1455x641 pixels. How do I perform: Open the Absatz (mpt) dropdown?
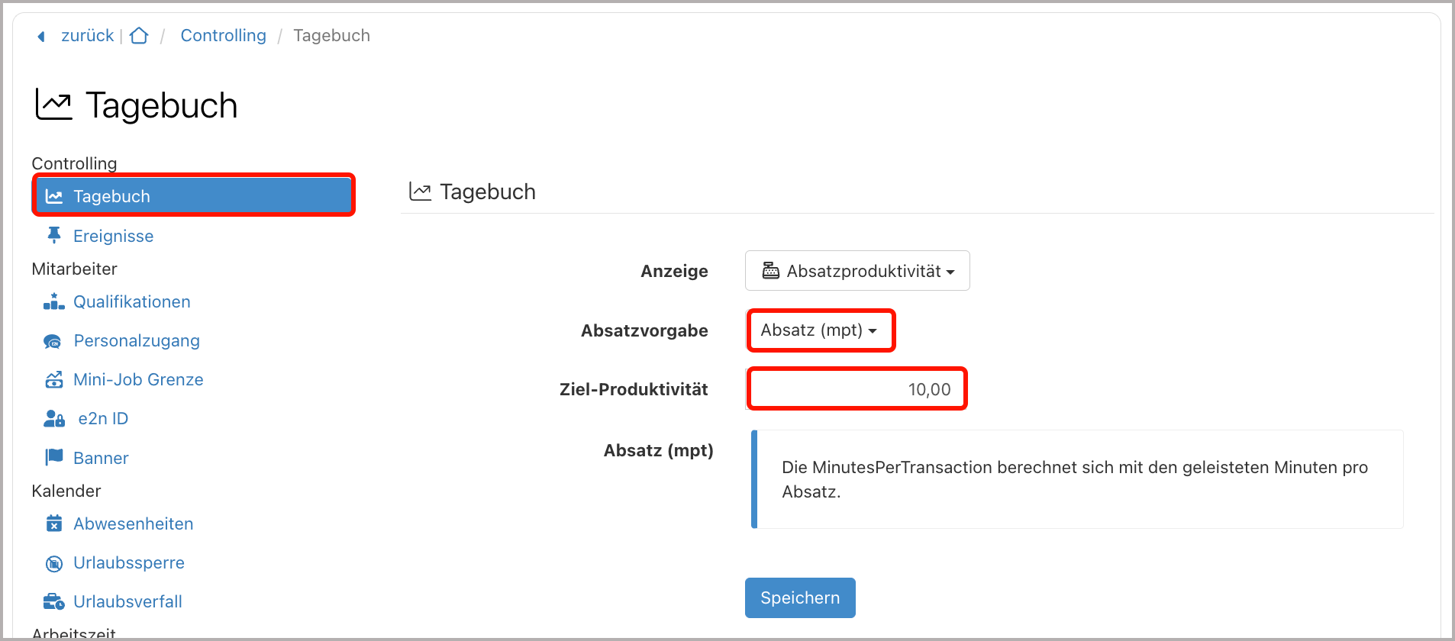pyautogui.click(x=820, y=330)
